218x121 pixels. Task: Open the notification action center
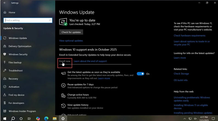(x=213, y=119)
